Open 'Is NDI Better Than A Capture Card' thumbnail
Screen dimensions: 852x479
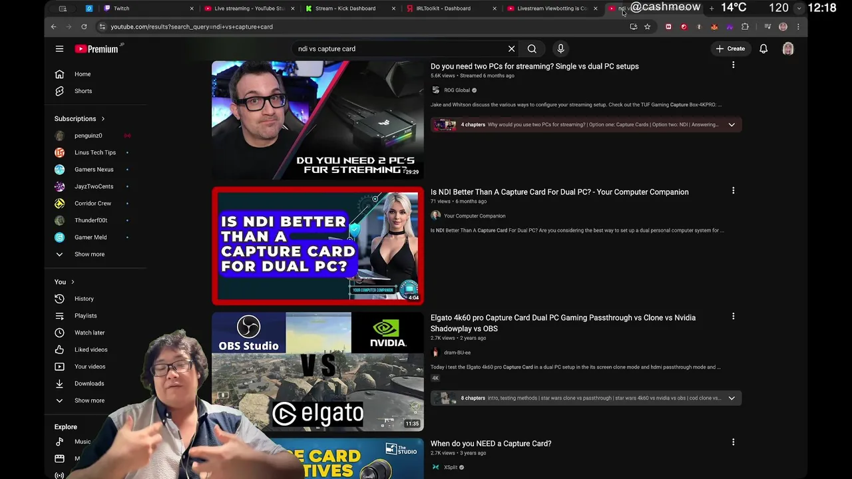pyautogui.click(x=318, y=245)
